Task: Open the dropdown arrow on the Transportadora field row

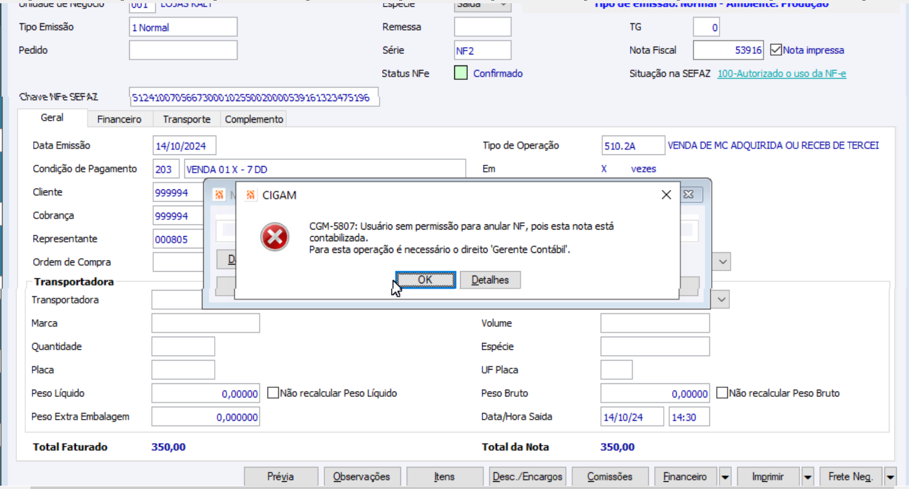Action: tap(723, 300)
